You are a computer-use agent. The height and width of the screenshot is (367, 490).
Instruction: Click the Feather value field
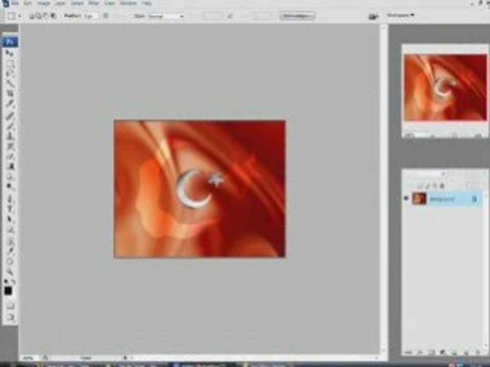(90, 16)
